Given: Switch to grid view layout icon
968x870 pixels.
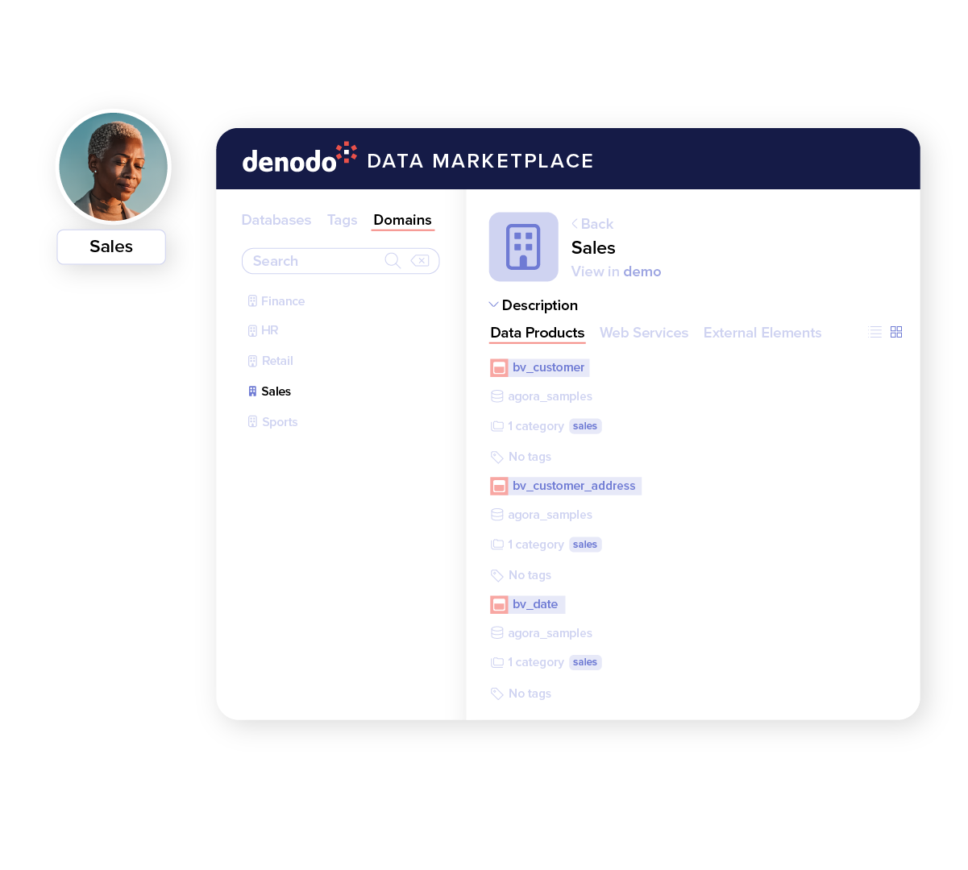Looking at the screenshot, I should 896,332.
